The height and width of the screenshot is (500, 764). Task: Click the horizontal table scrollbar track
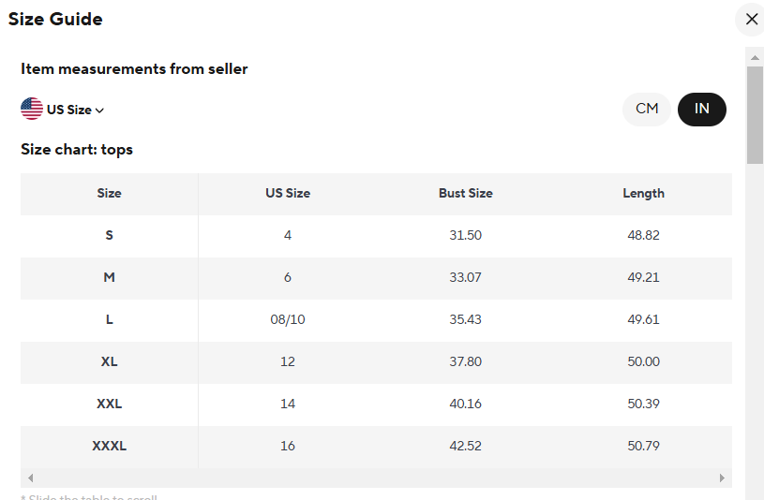(376, 478)
